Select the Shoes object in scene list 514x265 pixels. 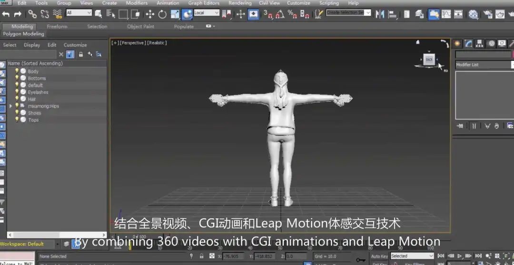[x=34, y=113]
